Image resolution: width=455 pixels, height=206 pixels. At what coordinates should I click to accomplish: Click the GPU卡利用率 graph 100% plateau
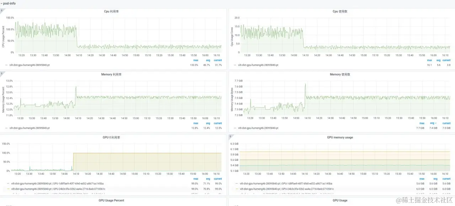coord(147,153)
